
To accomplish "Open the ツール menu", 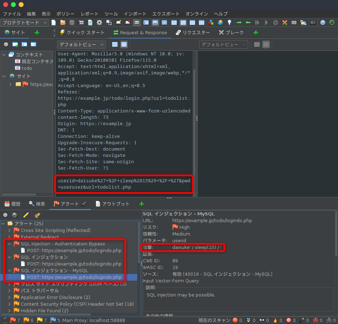I will (x=111, y=14).
